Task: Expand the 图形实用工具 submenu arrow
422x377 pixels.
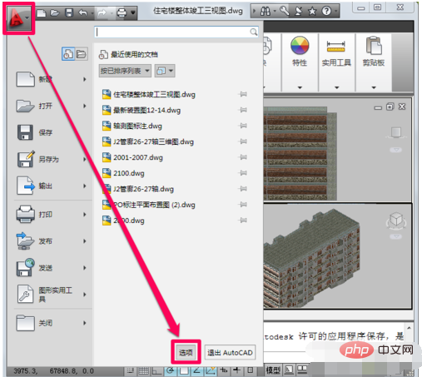Action: [x=85, y=295]
